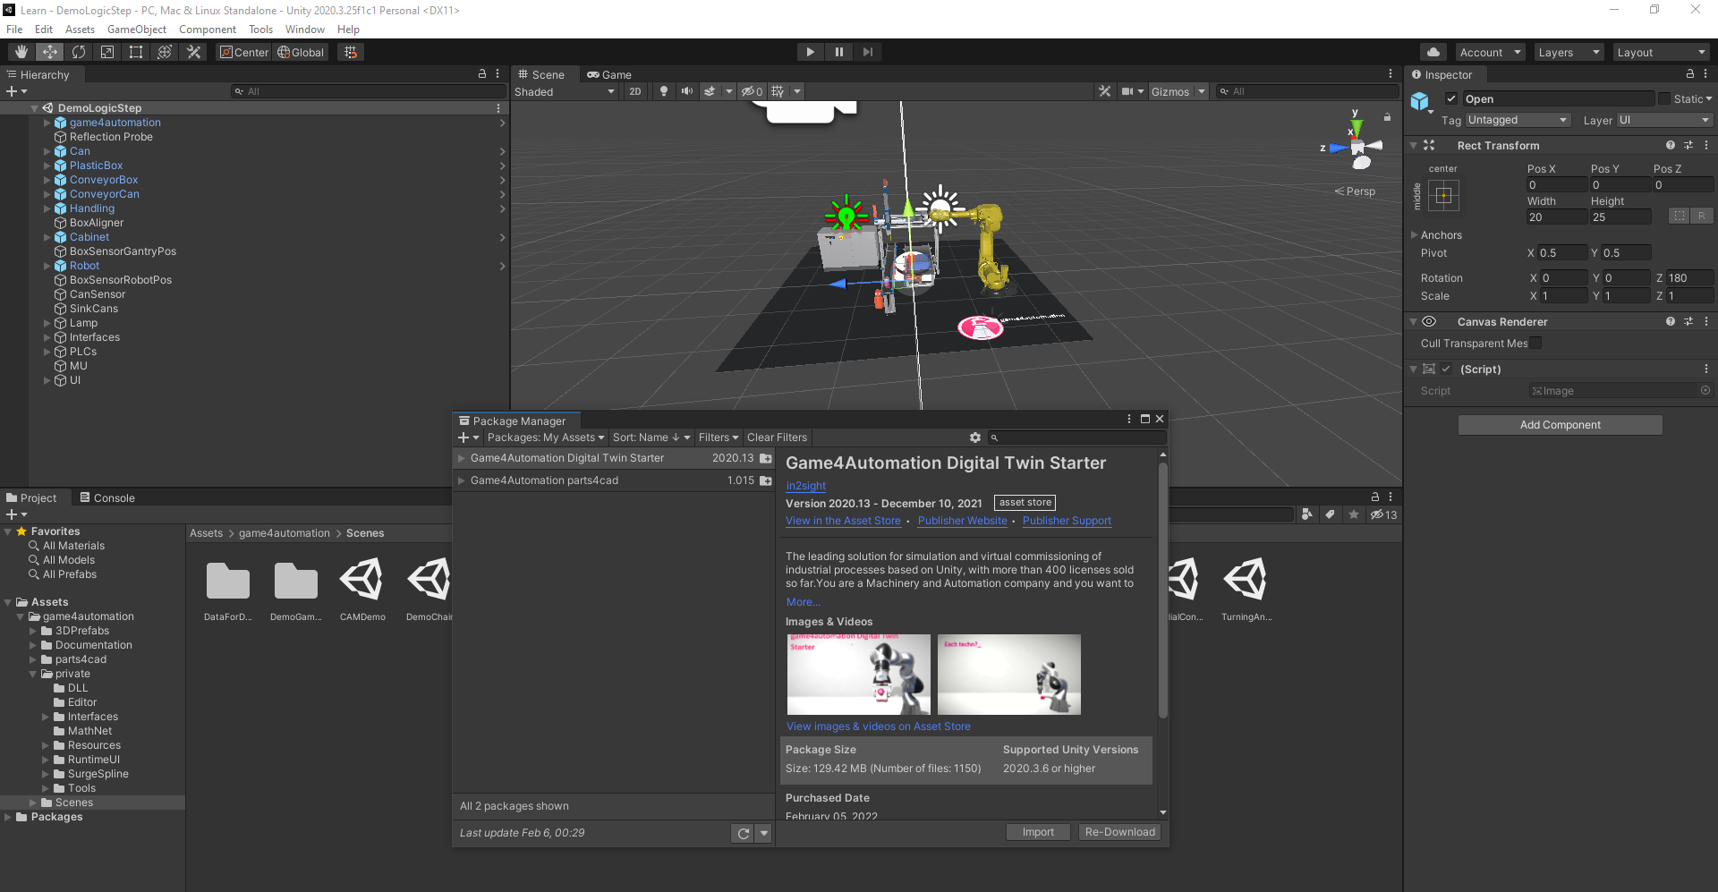
Task: Open Rect Transform help icon
Action: (1671, 145)
